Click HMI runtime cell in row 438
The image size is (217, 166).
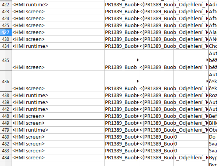click(x=58, y=95)
